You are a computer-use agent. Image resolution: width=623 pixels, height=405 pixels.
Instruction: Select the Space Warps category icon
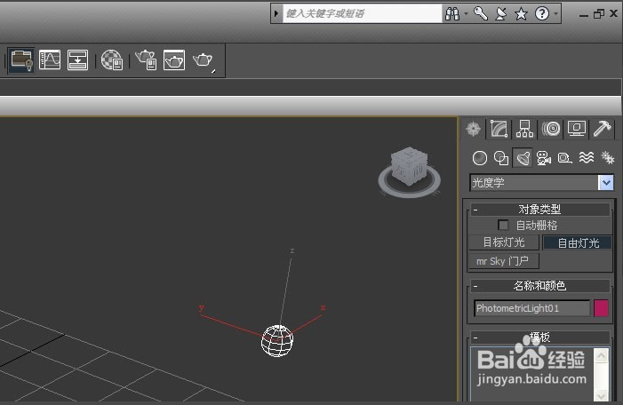587,158
